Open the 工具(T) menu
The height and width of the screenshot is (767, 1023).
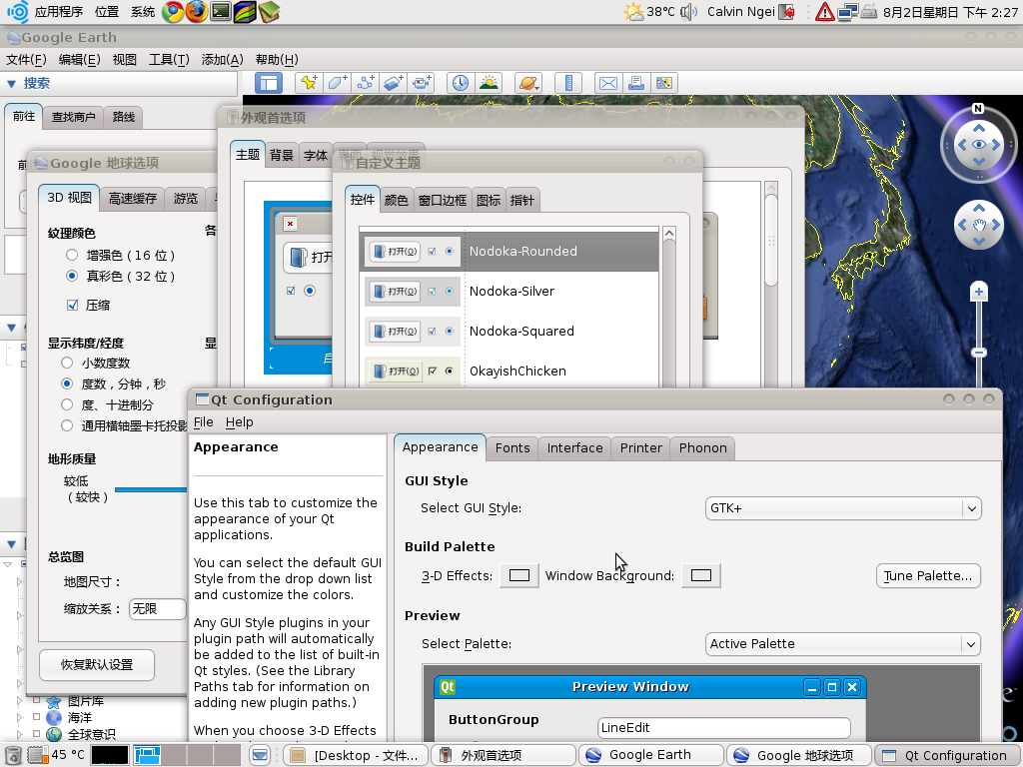169,59
